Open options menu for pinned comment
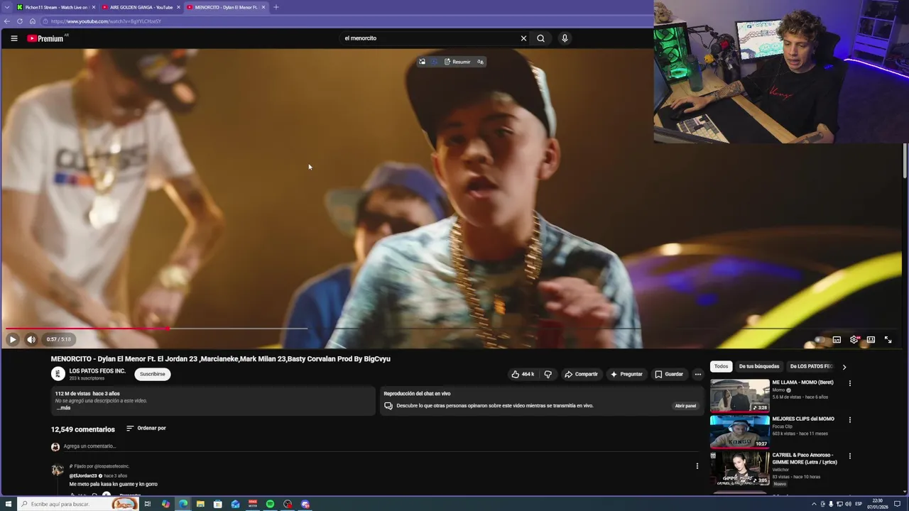The width and height of the screenshot is (909, 511). tap(697, 466)
